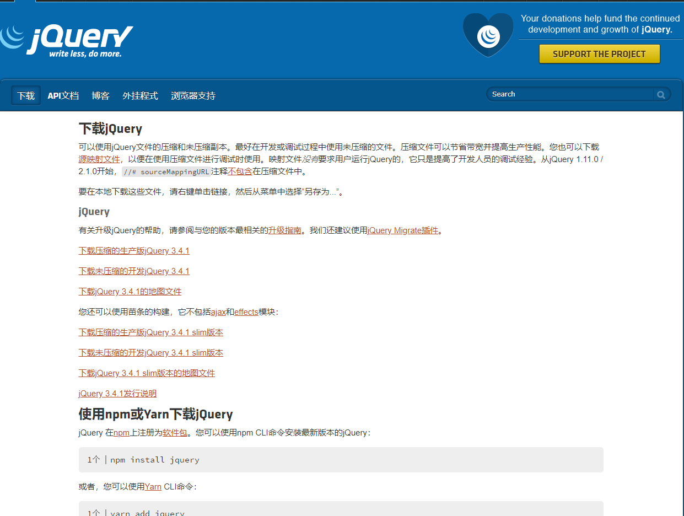Open the 软件包 link
This screenshot has height=516, width=684.
[x=175, y=433]
